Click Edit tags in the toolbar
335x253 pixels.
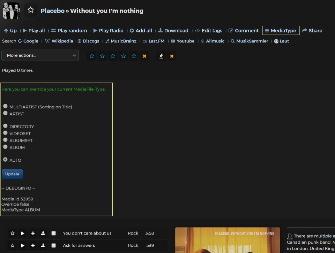point(209,31)
